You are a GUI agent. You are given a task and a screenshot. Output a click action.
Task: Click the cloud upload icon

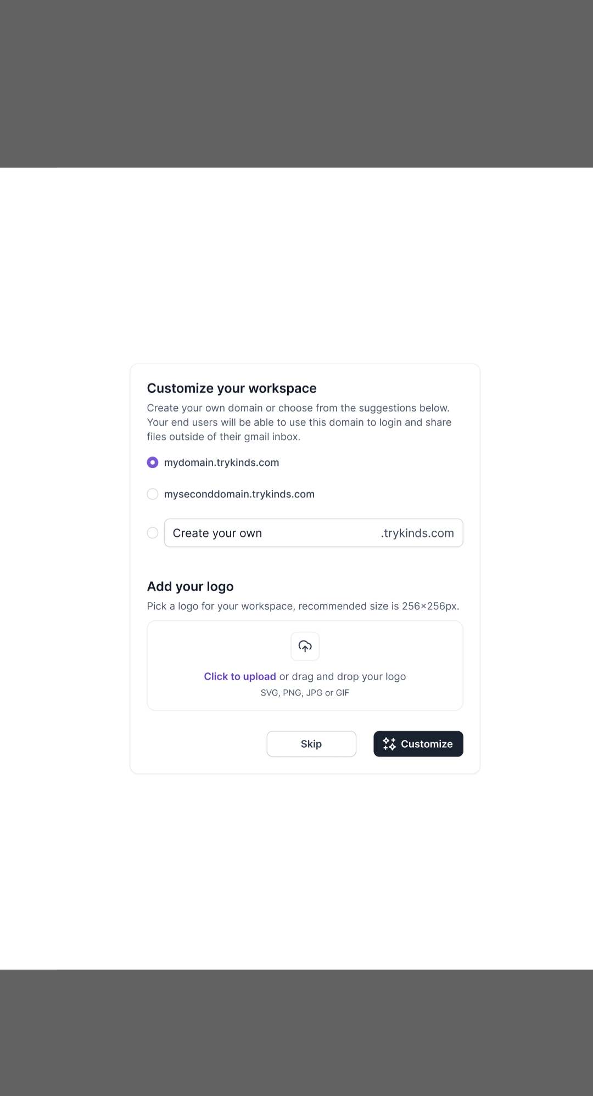point(305,646)
